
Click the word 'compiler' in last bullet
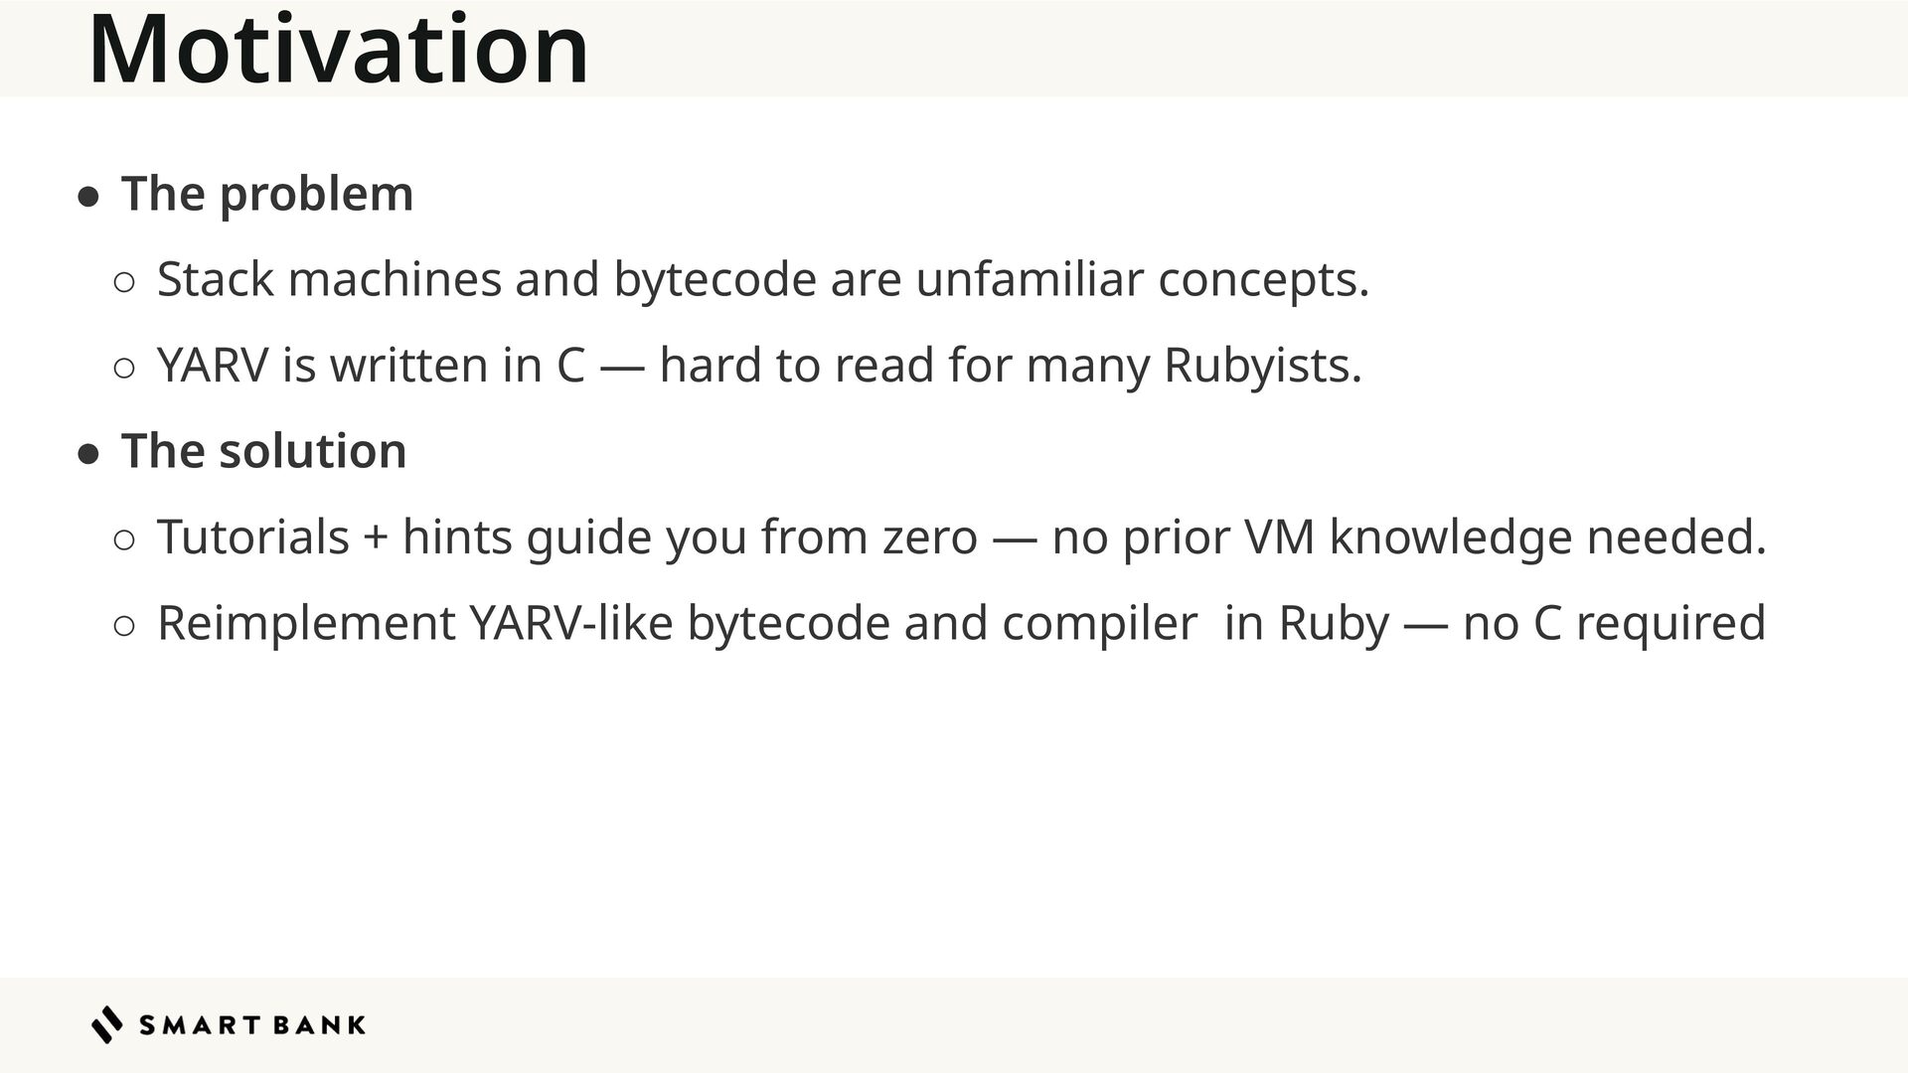(1100, 626)
